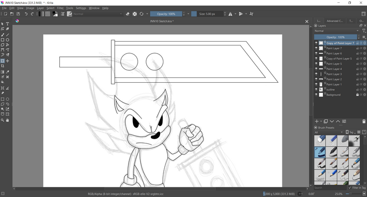Open layer properties button
367x197 pixels.
(344, 121)
